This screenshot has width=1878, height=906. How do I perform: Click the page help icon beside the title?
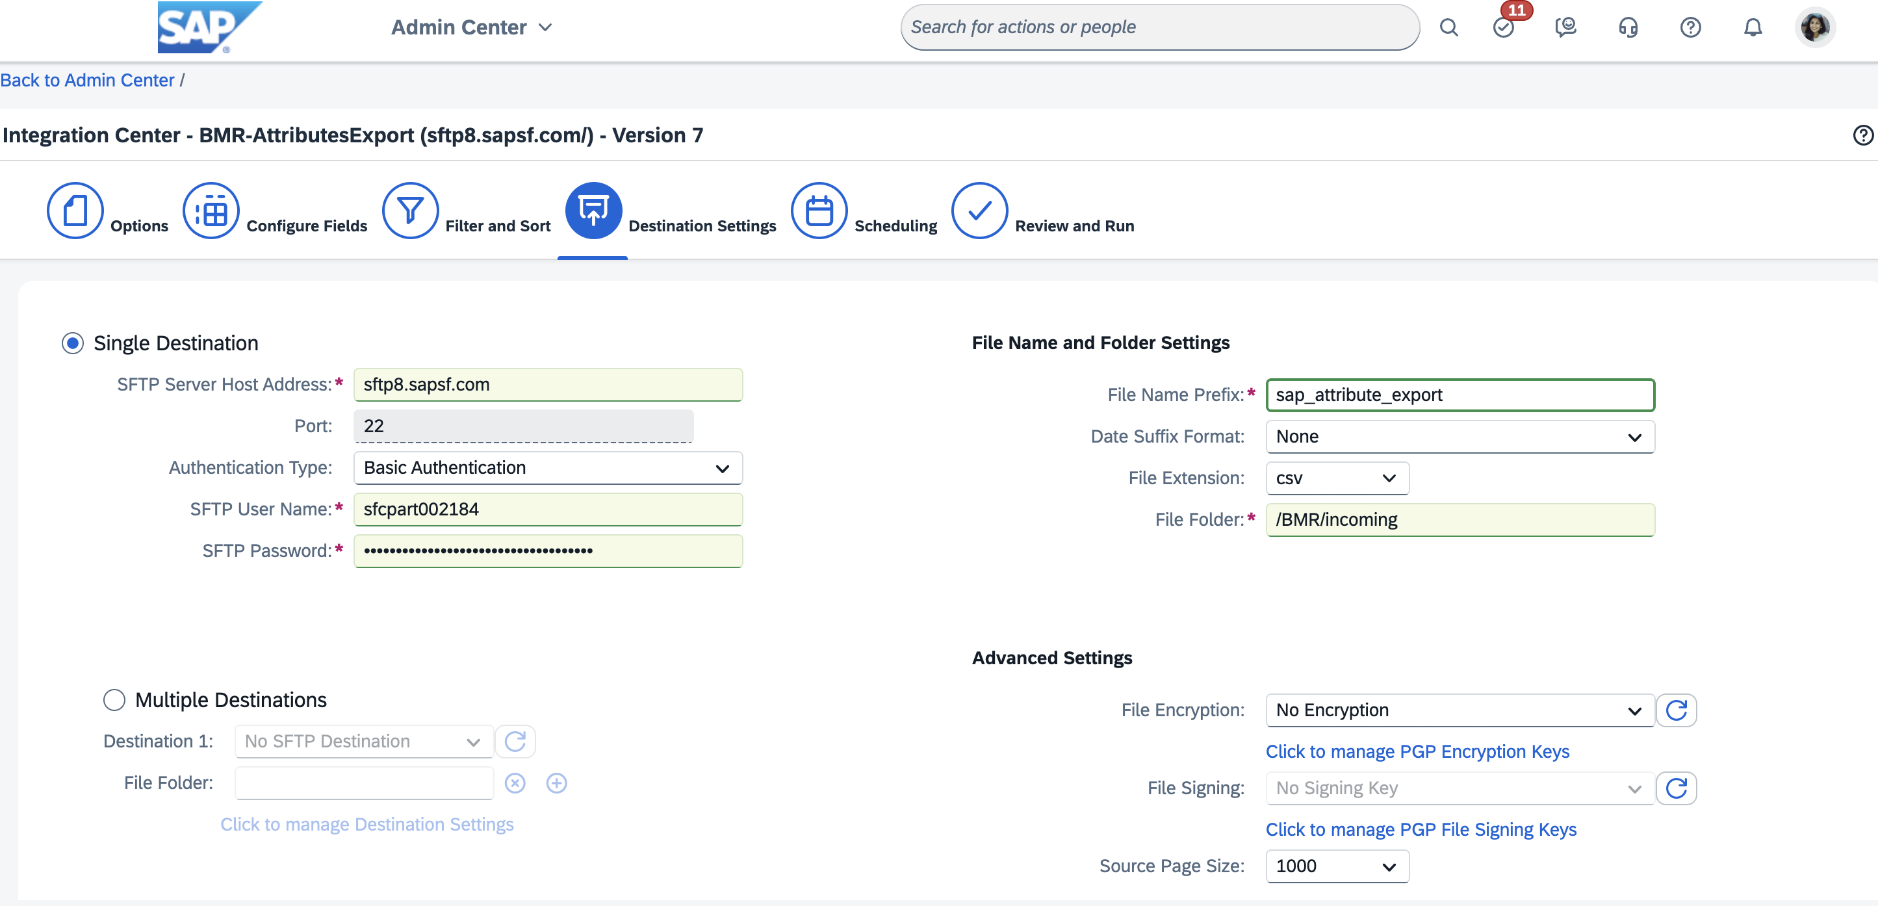point(1862,135)
